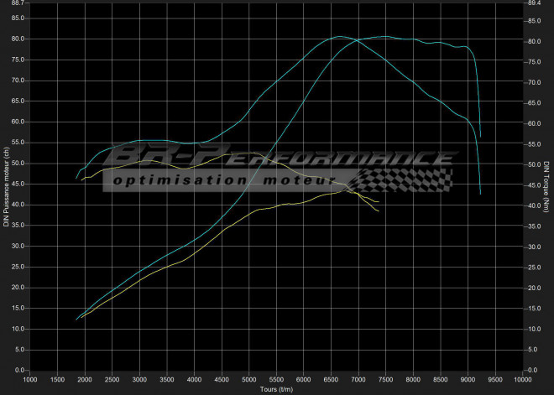Click the 60.0 label on right torque axis
Image resolution: width=554 pixels, height=395 pixels.
point(533,124)
